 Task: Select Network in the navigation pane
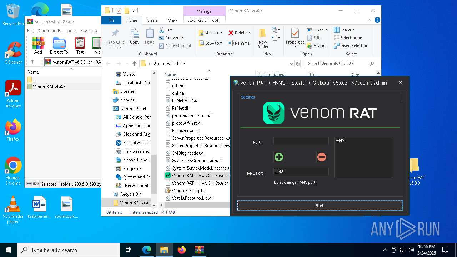[124, 100]
